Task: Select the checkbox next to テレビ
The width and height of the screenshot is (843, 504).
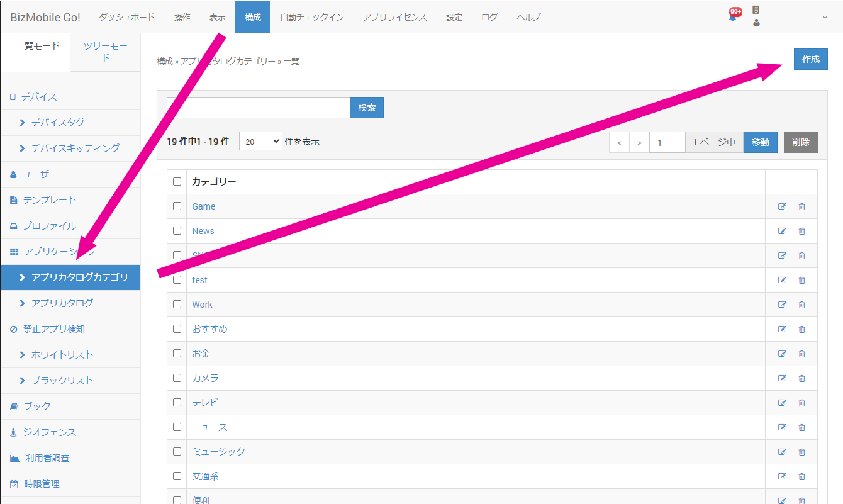Action: [177, 402]
